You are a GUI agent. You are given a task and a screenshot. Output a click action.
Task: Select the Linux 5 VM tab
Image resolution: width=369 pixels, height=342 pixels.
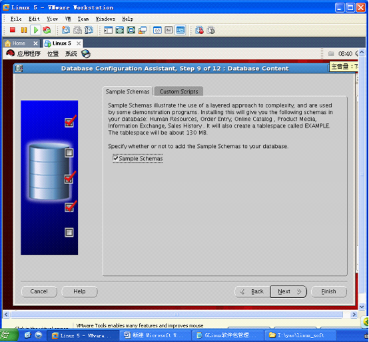(62, 43)
